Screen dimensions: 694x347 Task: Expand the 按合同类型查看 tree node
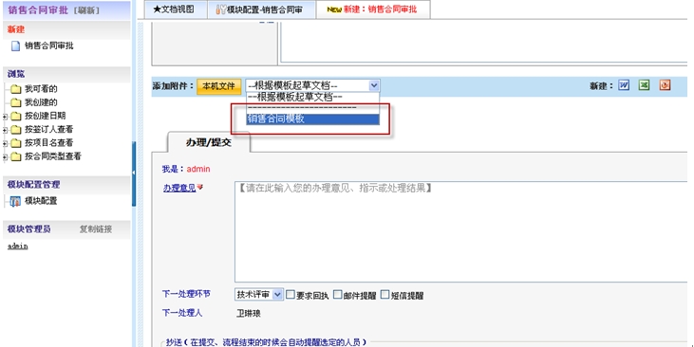(x=5, y=157)
